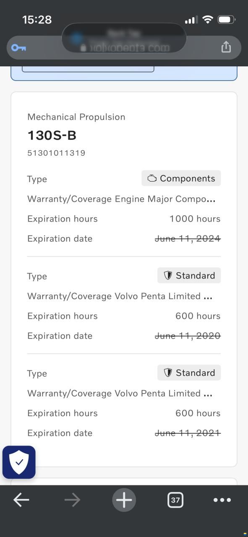The width and height of the screenshot is (248, 537).
Task: Open a new tab with plus button
Action: tap(124, 500)
